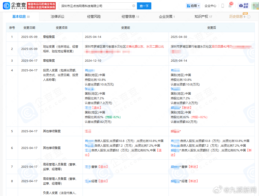Click the mobile app download icon
259x196 pixels.
222,6
